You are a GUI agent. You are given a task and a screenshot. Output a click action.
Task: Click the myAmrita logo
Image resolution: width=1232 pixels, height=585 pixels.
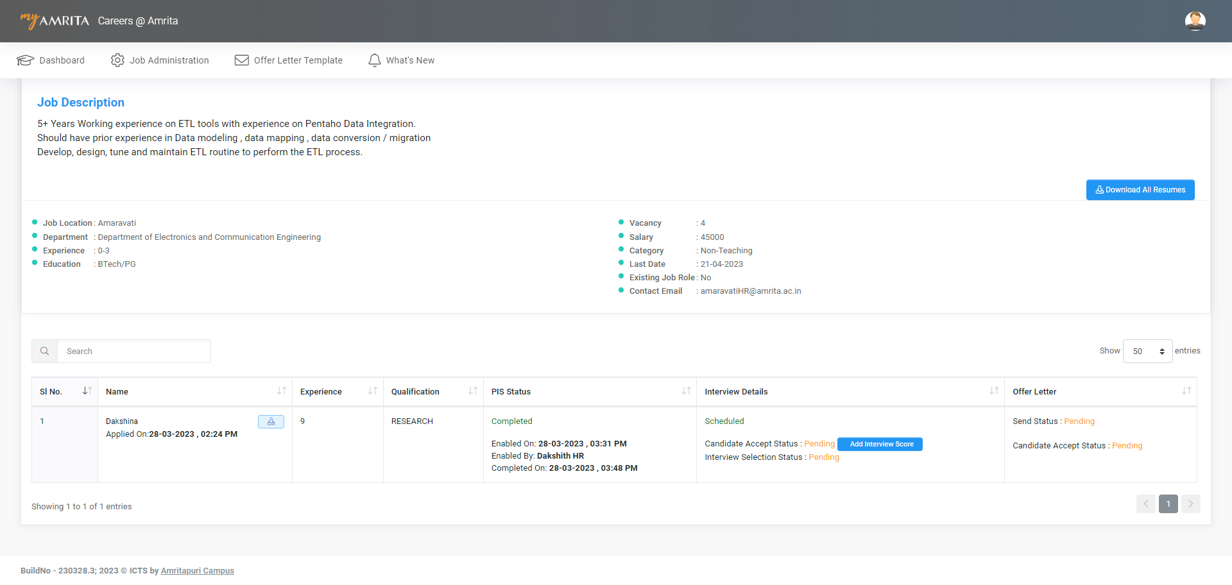55,21
